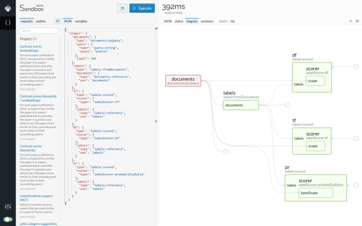Click "documents:byQuery" value in JSON editor

pos(106,41)
